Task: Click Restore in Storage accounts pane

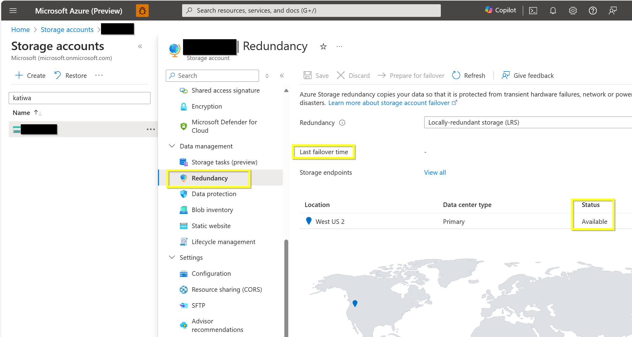Action: (x=71, y=75)
